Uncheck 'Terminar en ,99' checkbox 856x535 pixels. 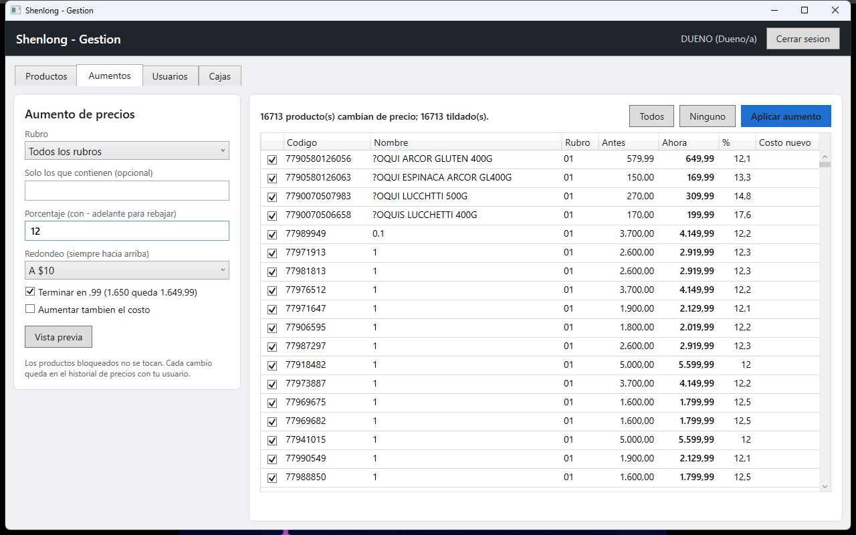pyautogui.click(x=30, y=292)
